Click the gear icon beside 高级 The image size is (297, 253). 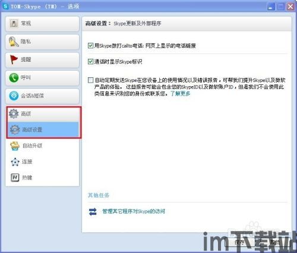click(14, 114)
